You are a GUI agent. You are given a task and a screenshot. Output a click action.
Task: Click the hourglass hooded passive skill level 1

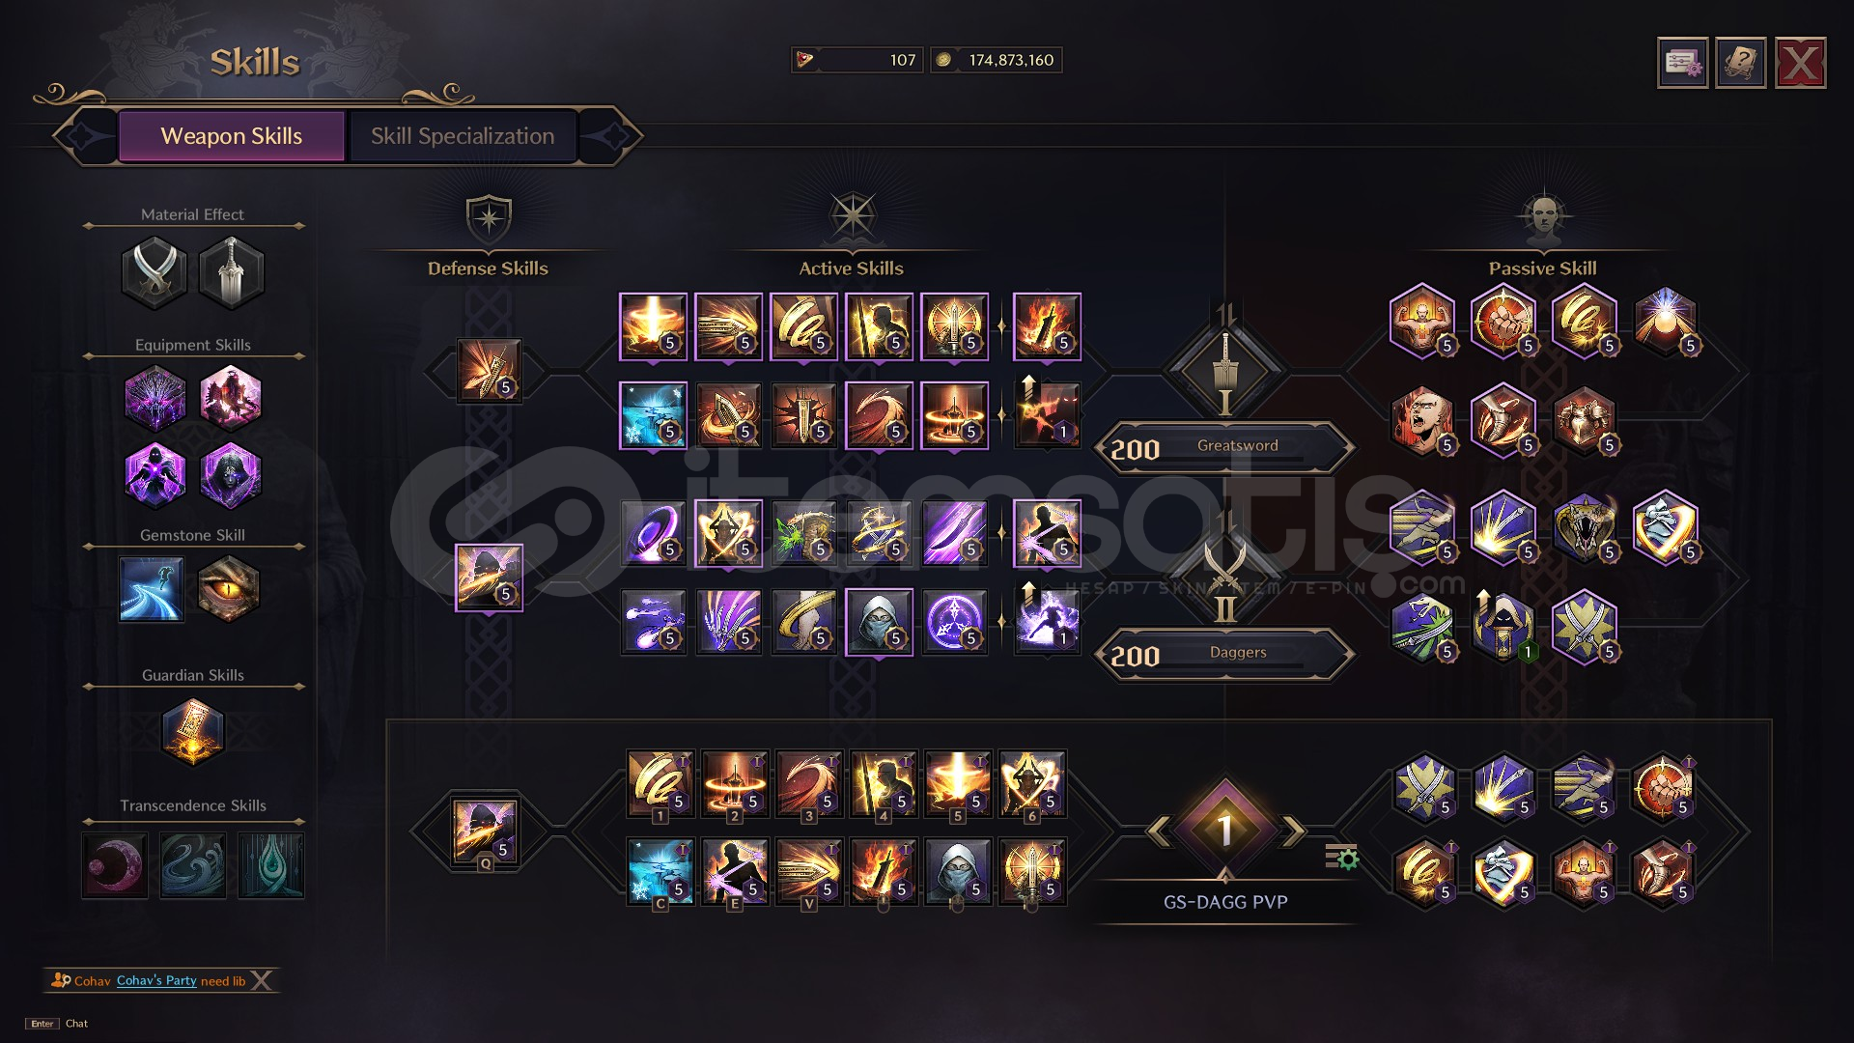pos(1503,627)
